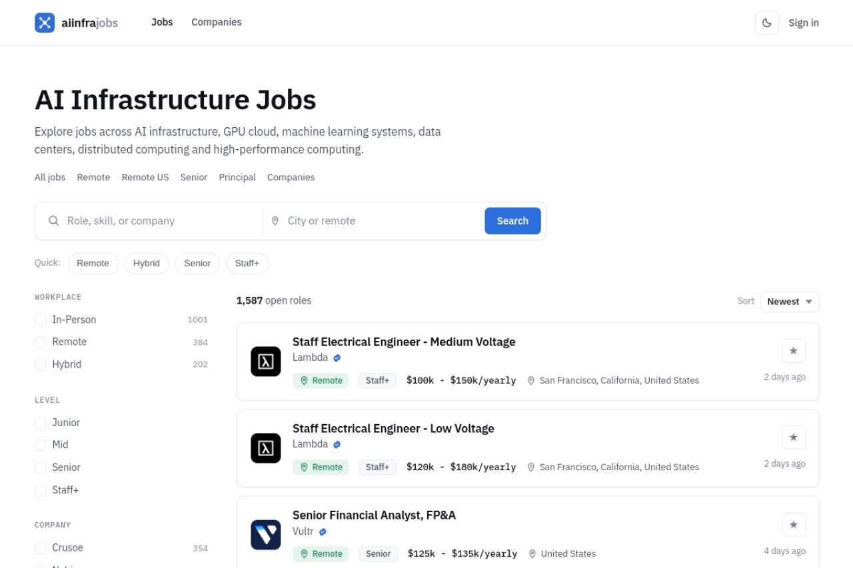This screenshot has width=853, height=568.
Task: Star the Senior Financial Analyst, FP&A job
Action: coord(794,525)
